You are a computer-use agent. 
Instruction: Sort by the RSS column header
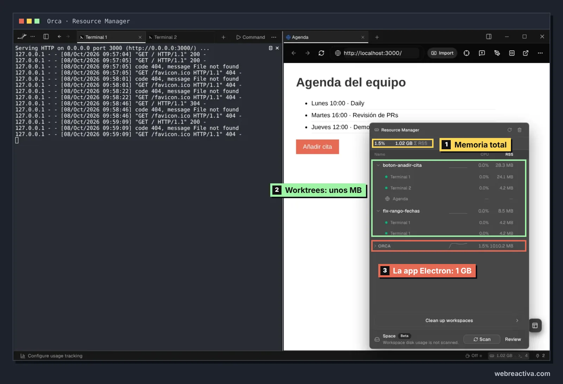pyautogui.click(x=509, y=155)
